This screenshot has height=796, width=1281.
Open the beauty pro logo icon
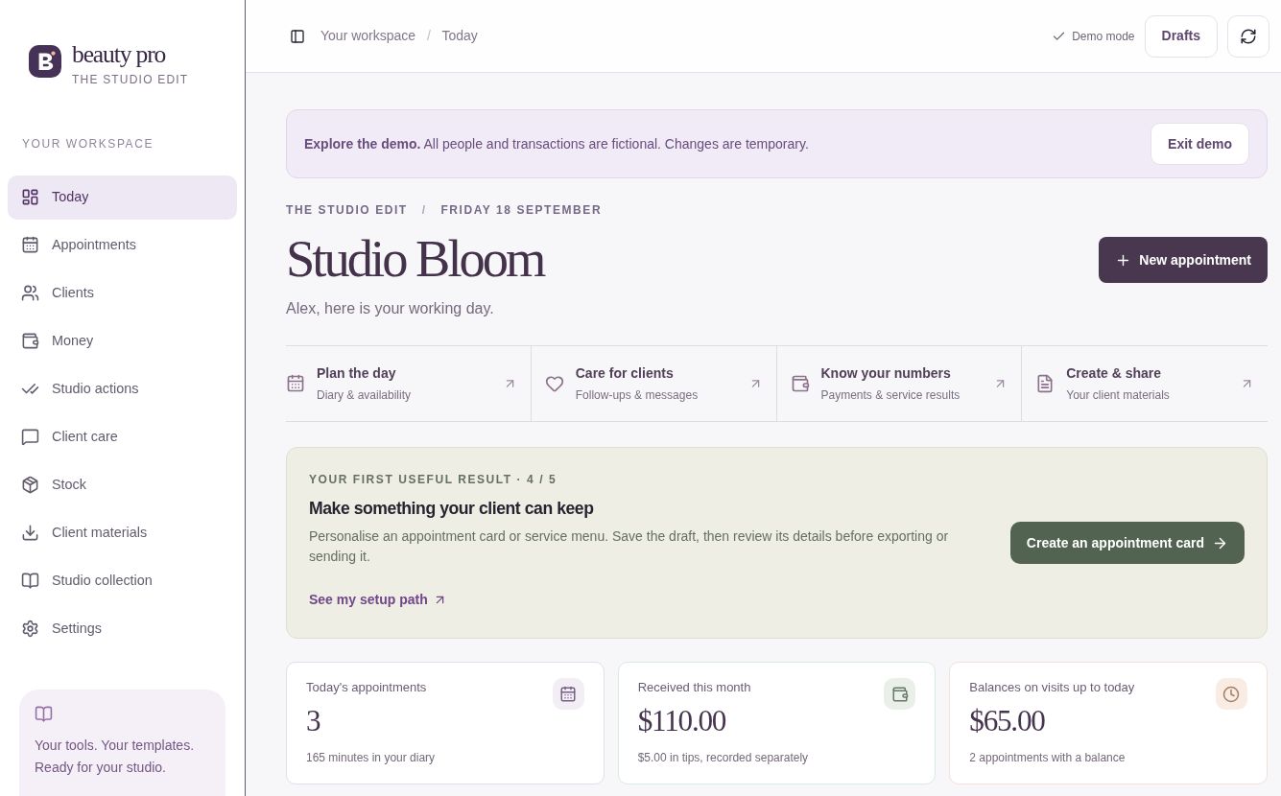pos(45,61)
